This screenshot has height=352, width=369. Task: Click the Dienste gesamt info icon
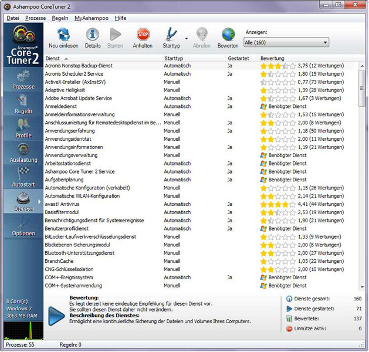(x=289, y=299)
